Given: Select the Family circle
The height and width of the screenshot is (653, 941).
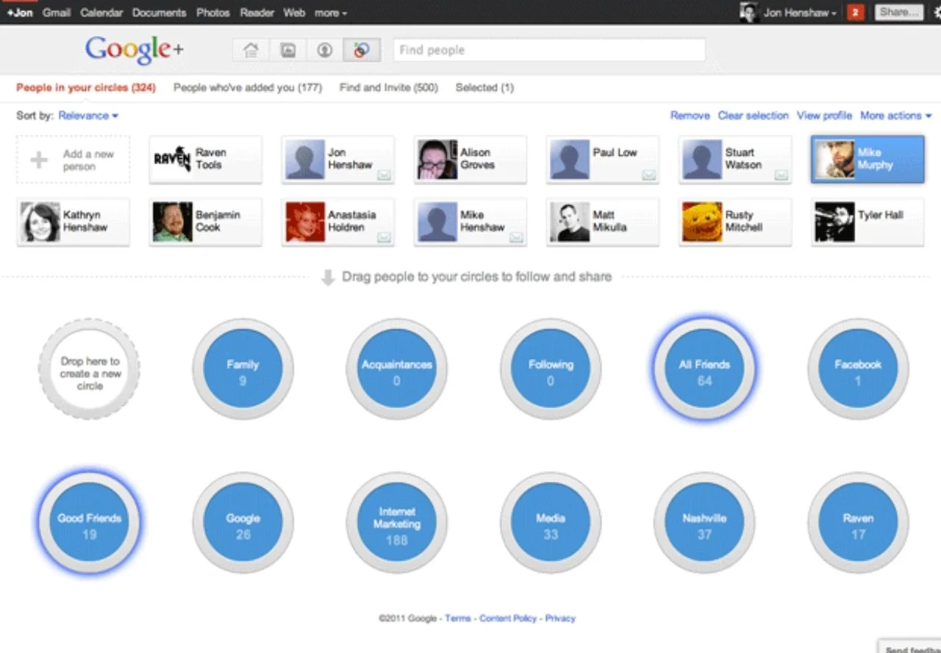Looking at the screenshot, I should click(x=243, y=369).
